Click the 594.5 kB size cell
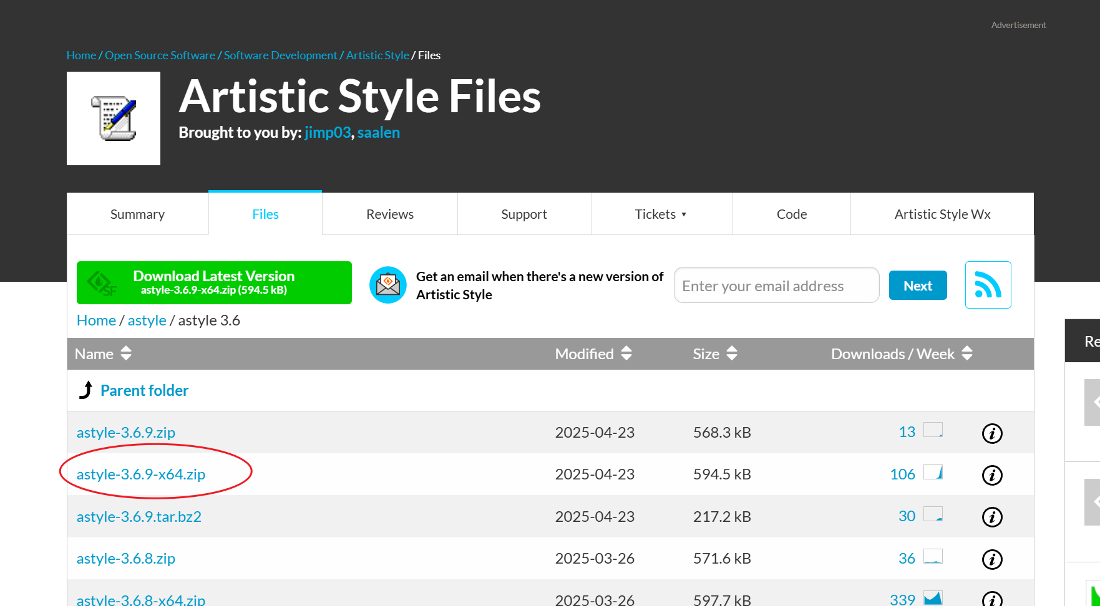 pyautogui.click(x=722, y=474)
